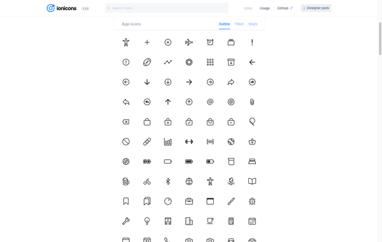Select the barbell icon

(x=189, y=141)
